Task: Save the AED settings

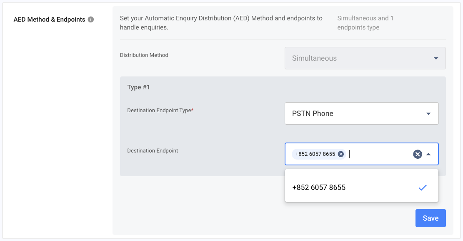Action: tap(430, 218)
